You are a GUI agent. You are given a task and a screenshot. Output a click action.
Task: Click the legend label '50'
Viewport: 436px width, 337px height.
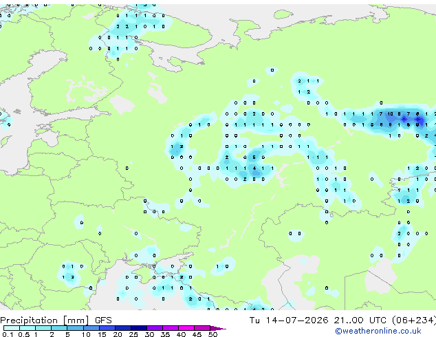pos(213,334)
